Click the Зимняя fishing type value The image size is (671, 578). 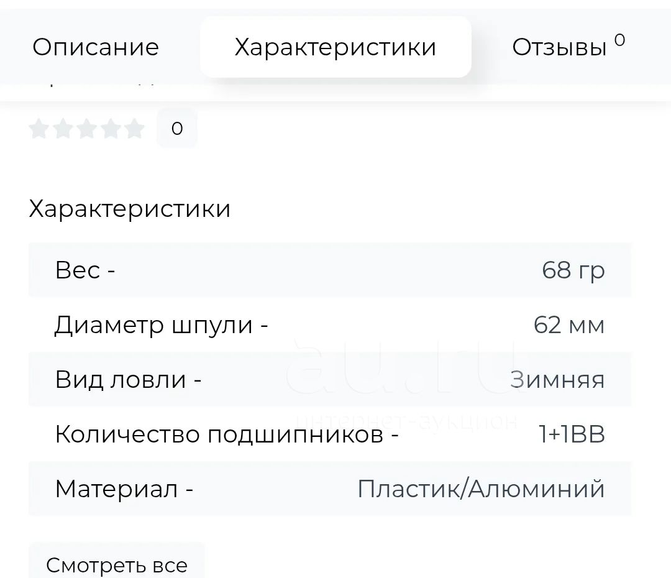pos(557,380)
